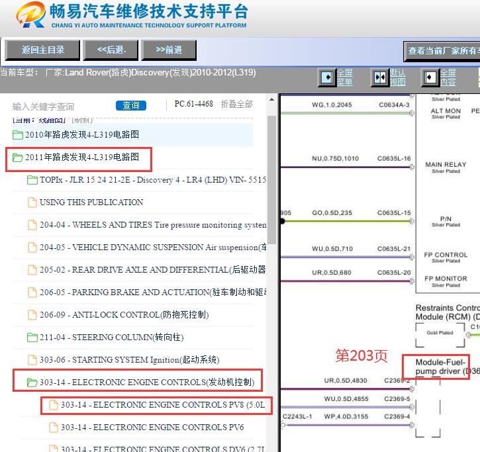
Task: Open 205-02 REAR DRIVE AXLE AND DIFFERENTIAL
Action: 153,270
